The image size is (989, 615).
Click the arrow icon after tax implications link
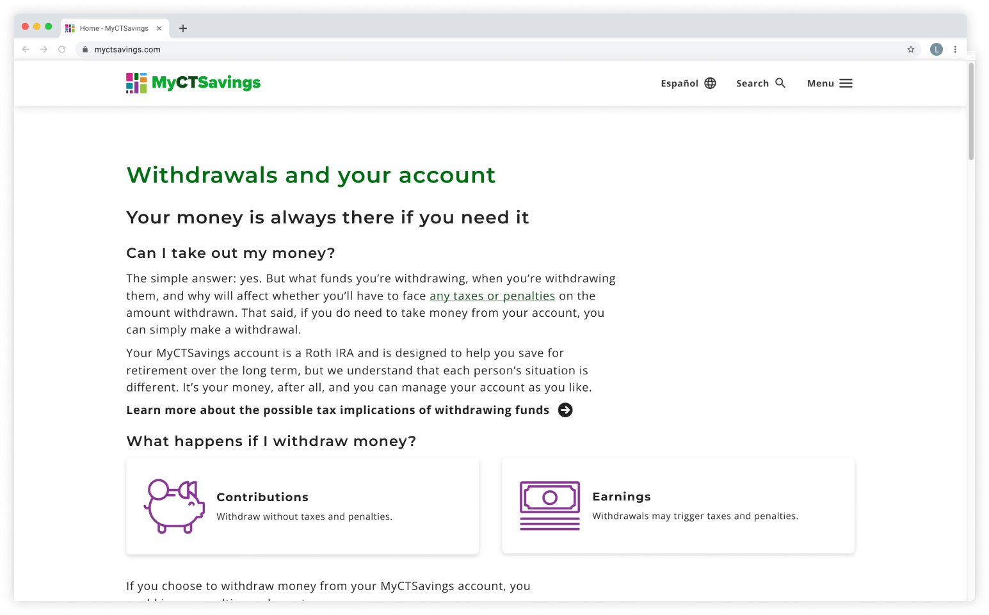tap(564, 410)
